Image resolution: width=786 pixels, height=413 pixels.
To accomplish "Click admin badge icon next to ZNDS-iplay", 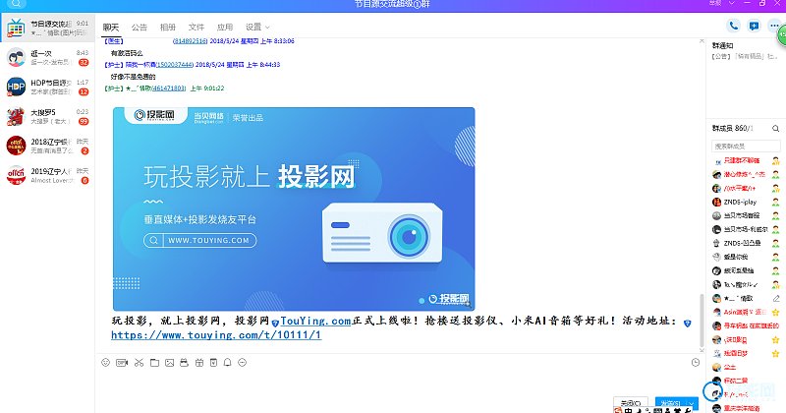I will (776, 203).
